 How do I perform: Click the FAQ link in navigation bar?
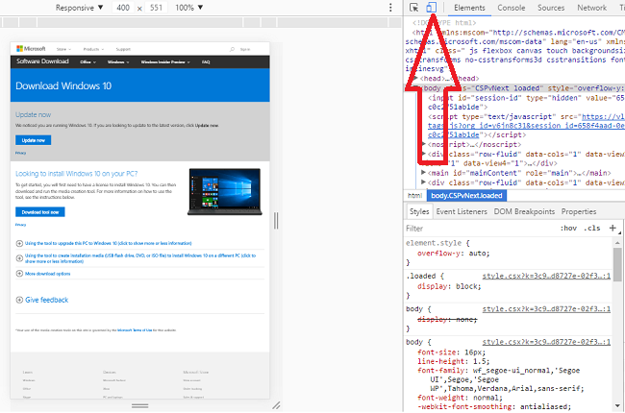[x=206, y=62]
